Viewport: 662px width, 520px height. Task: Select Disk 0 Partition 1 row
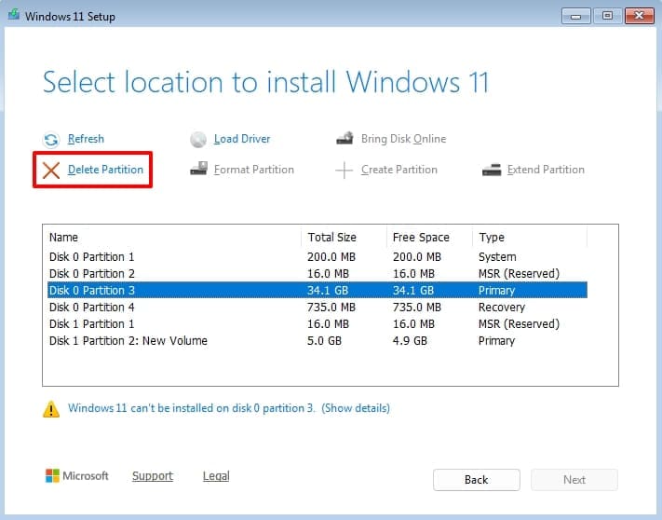317,257
